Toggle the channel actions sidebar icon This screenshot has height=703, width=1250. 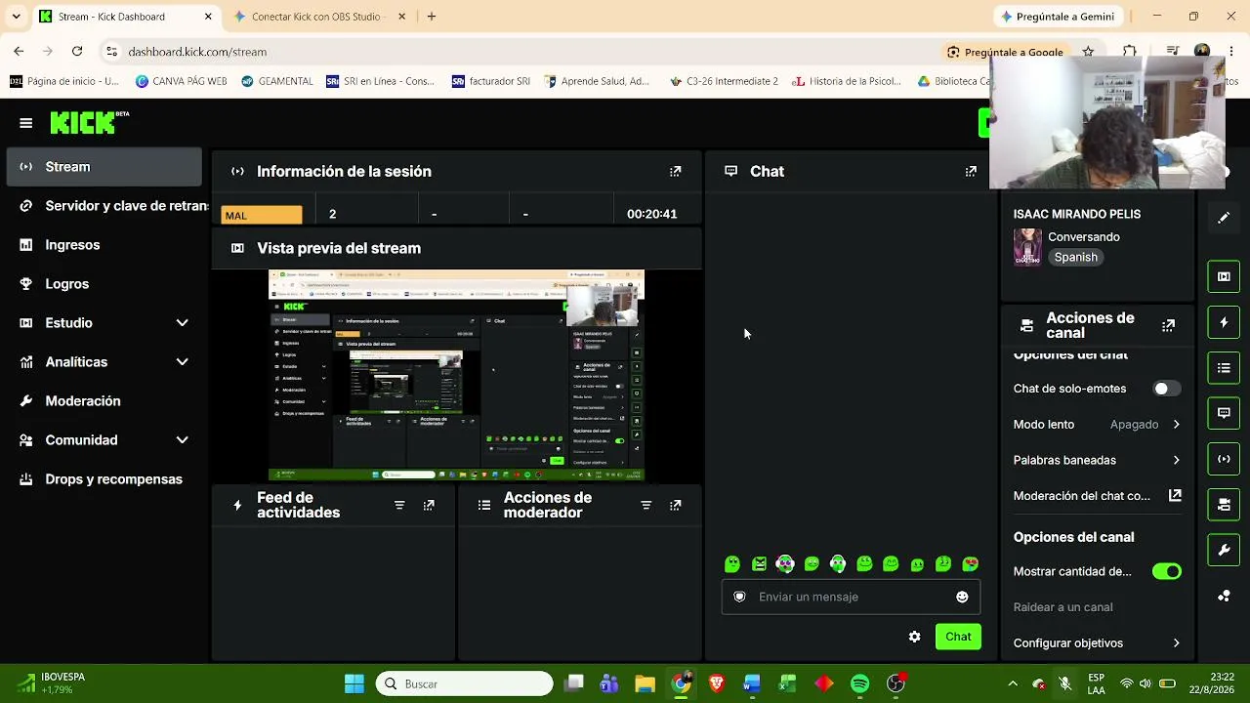1224,505
